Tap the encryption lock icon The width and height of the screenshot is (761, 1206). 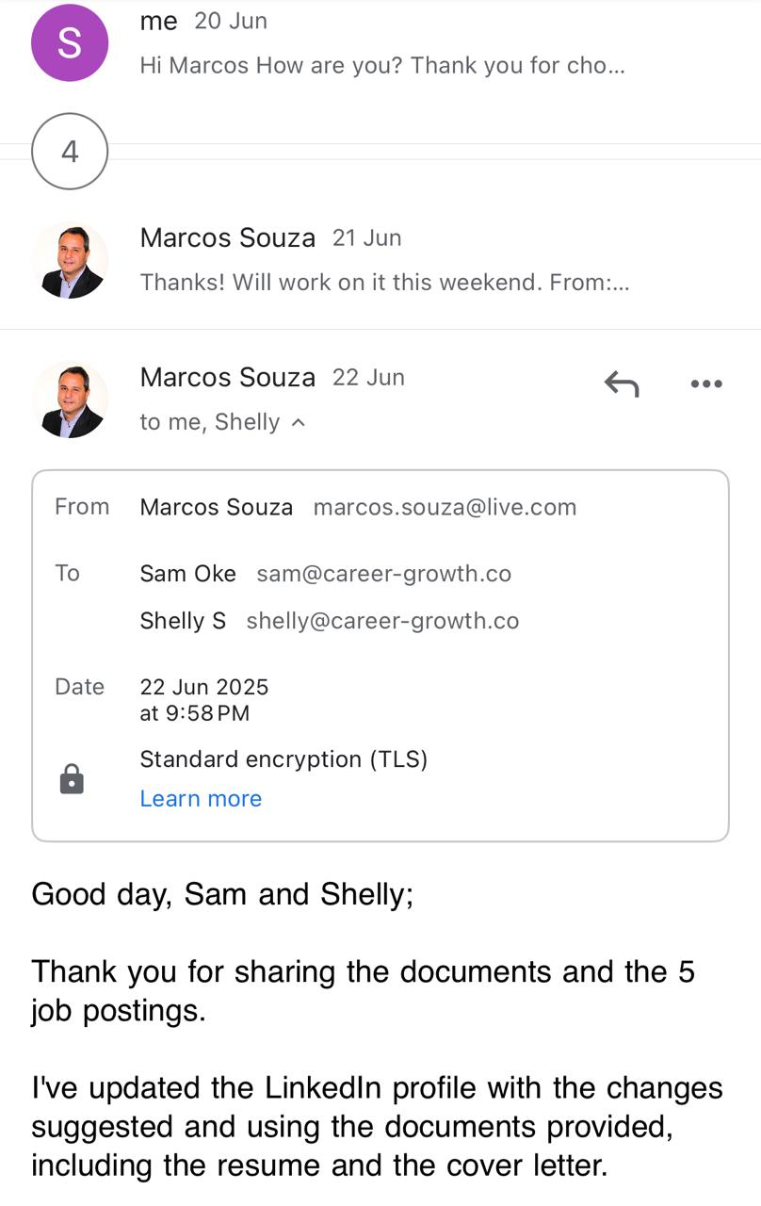pyautogui.click(x=72, y=779)
